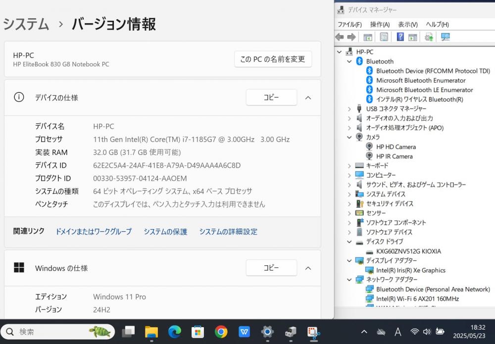495x344 pixels.
Task: Select インテル(R) ワイヤレス Bluetooth(R) device
Action: coord(420,99)
